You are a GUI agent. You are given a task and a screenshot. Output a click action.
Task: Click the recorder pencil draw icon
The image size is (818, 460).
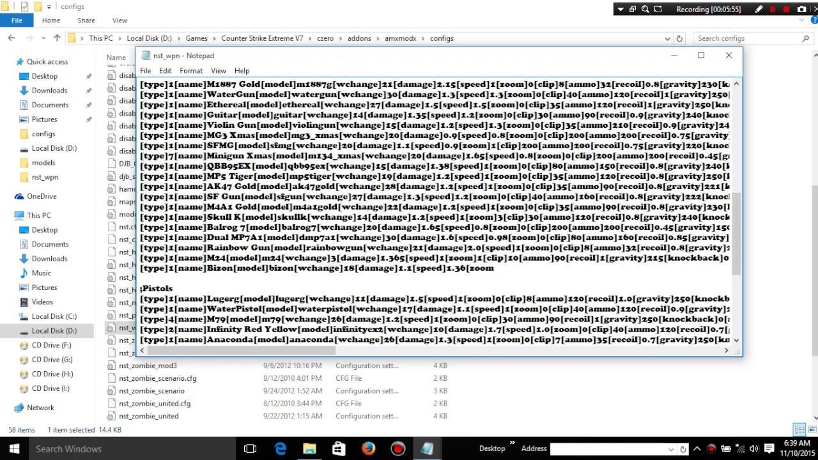759,10
